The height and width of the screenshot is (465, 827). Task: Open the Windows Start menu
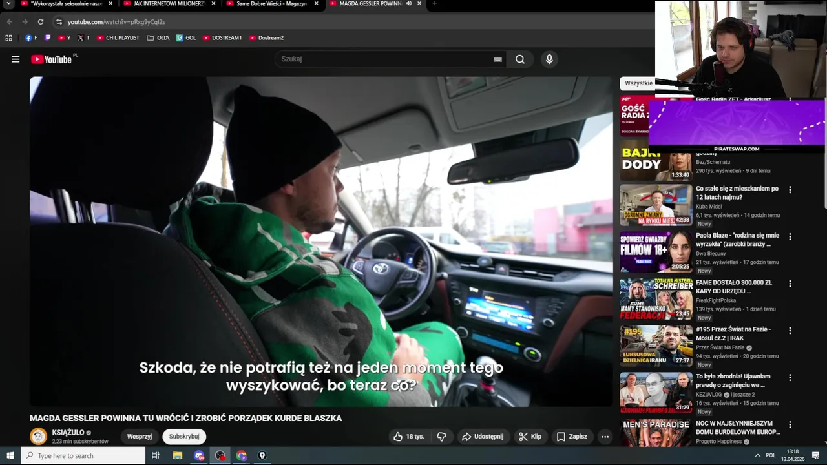pyautogui.click(x=10, y=455)
